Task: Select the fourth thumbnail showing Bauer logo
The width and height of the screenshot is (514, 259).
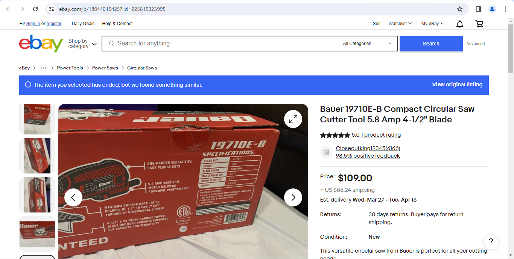Action: tap(37, 234)
